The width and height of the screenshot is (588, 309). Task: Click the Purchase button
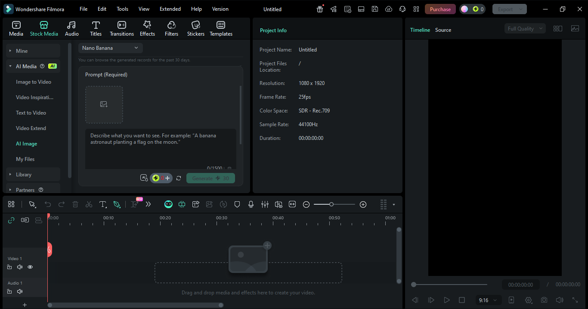tap(440, 9)
